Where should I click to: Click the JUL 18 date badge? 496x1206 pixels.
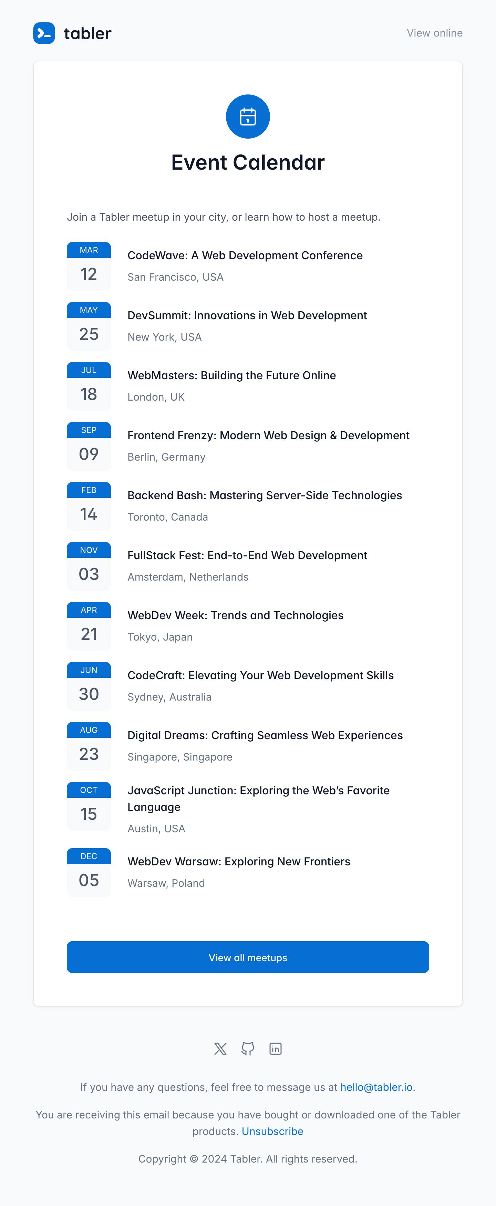(89, 386)
